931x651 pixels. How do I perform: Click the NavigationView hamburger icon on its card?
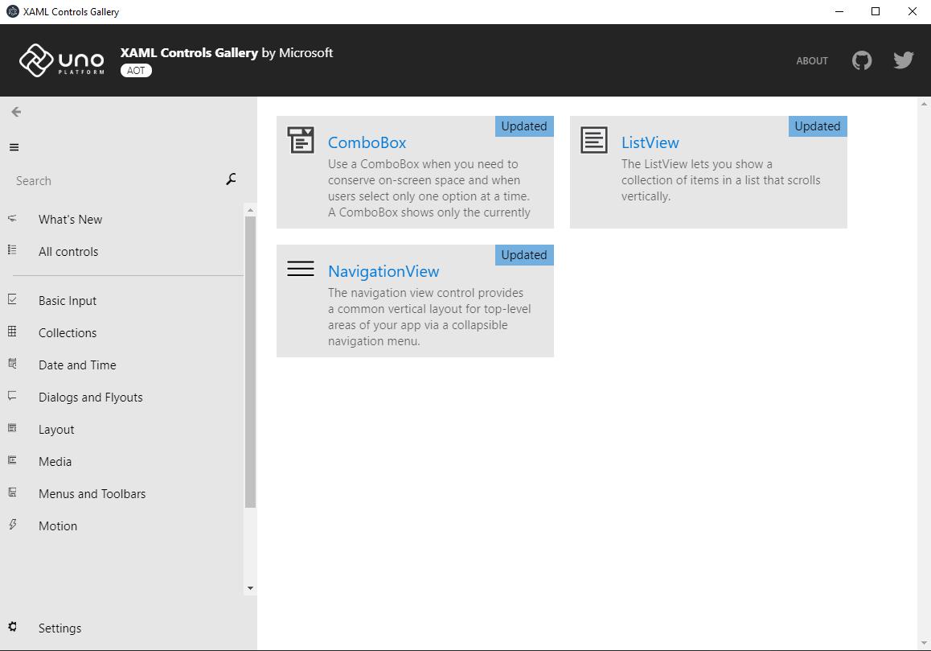click(300, 268)
